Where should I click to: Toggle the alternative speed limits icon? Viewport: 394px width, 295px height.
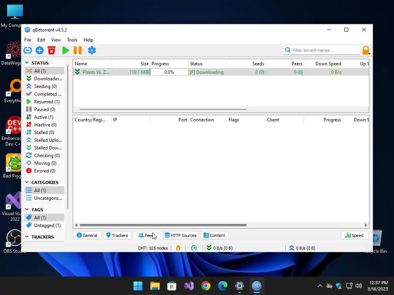194,248
